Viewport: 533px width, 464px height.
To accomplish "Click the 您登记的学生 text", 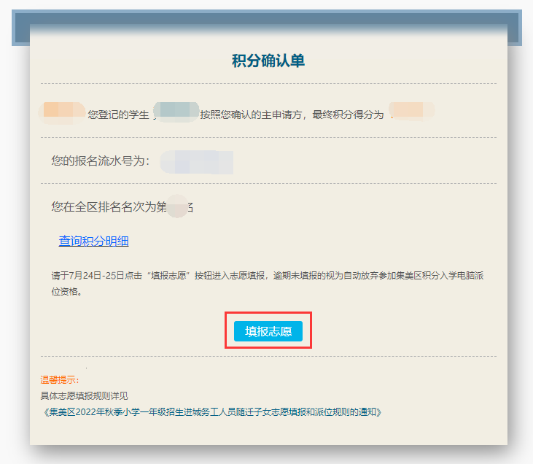I will [118, 115].
